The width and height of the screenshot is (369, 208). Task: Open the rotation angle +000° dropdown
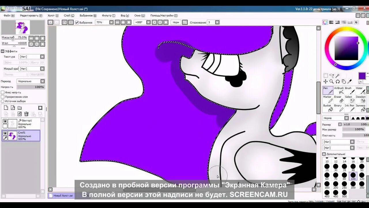click(148, 22)
